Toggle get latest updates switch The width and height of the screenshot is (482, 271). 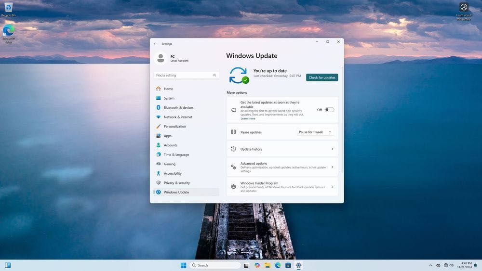pyautogui.click(x=329, y=110)
